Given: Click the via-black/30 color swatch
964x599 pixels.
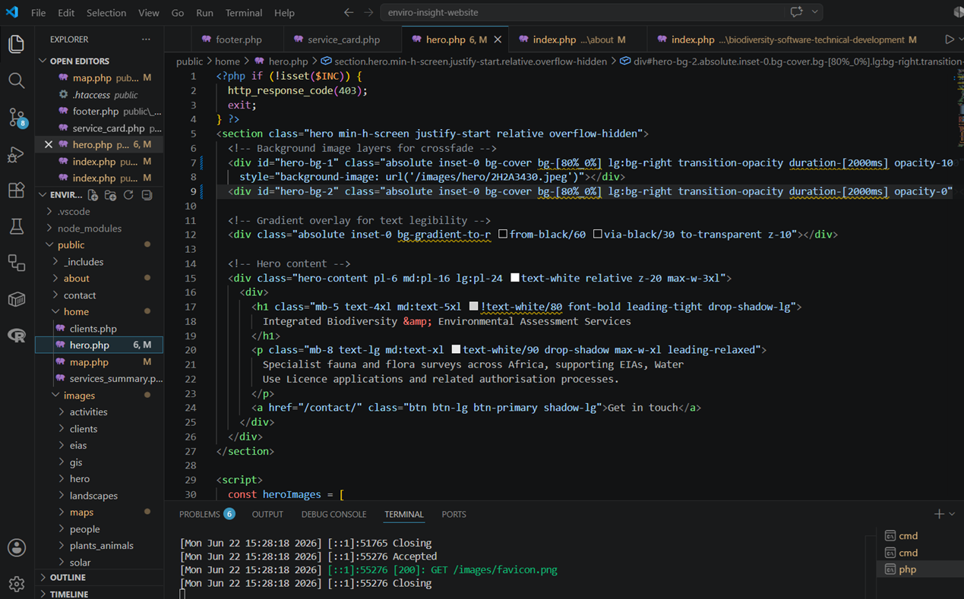Looking at the screenshot, I should [x=598, y=235].
